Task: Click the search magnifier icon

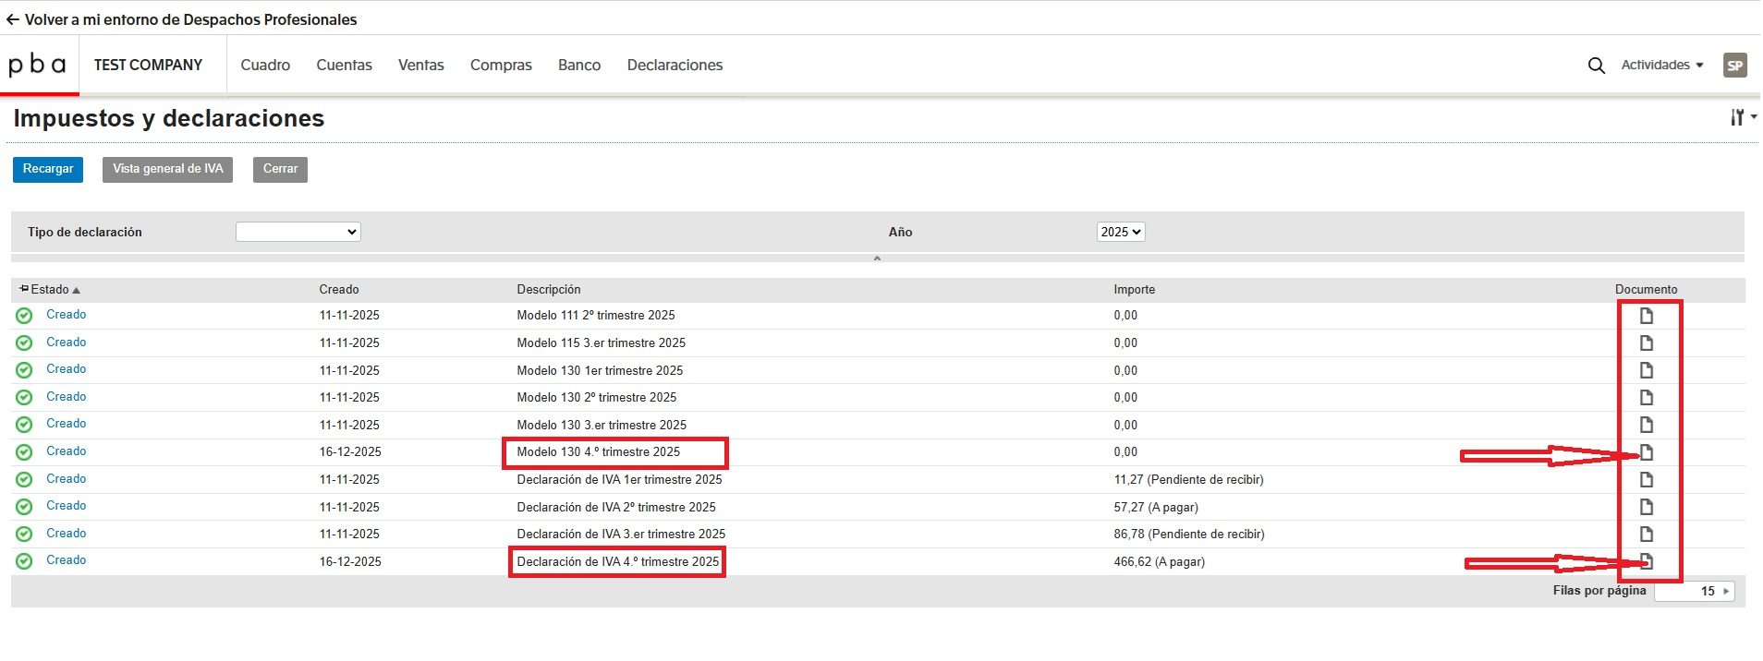Action: [x=1596, y=66]
